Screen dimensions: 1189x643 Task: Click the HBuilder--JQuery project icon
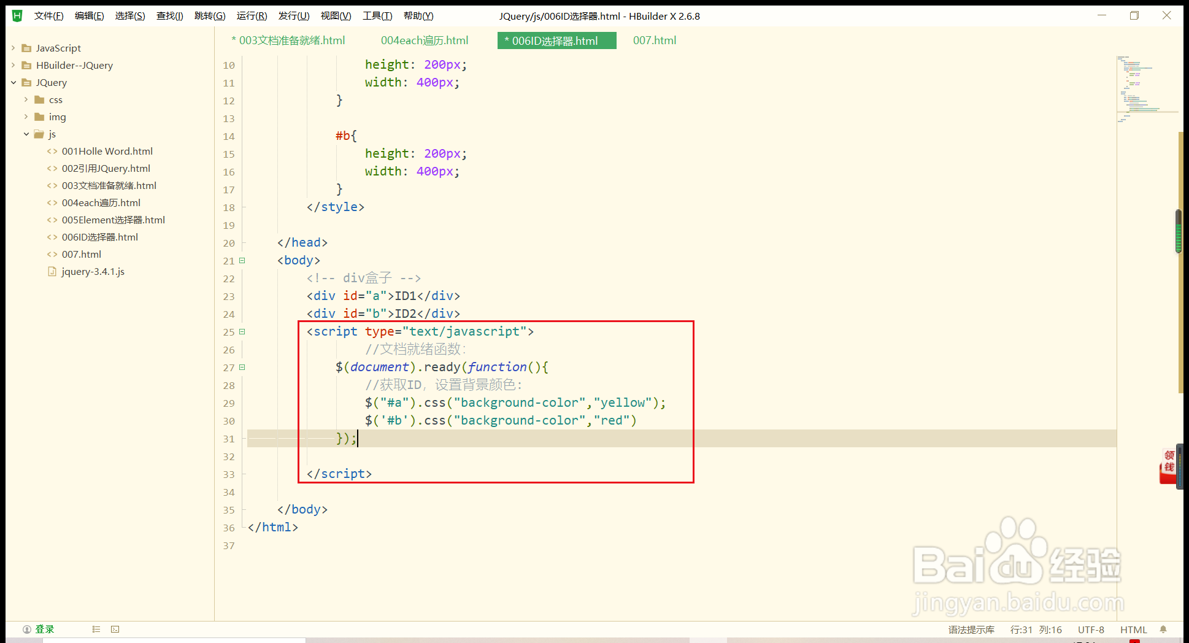click(26, 65)
